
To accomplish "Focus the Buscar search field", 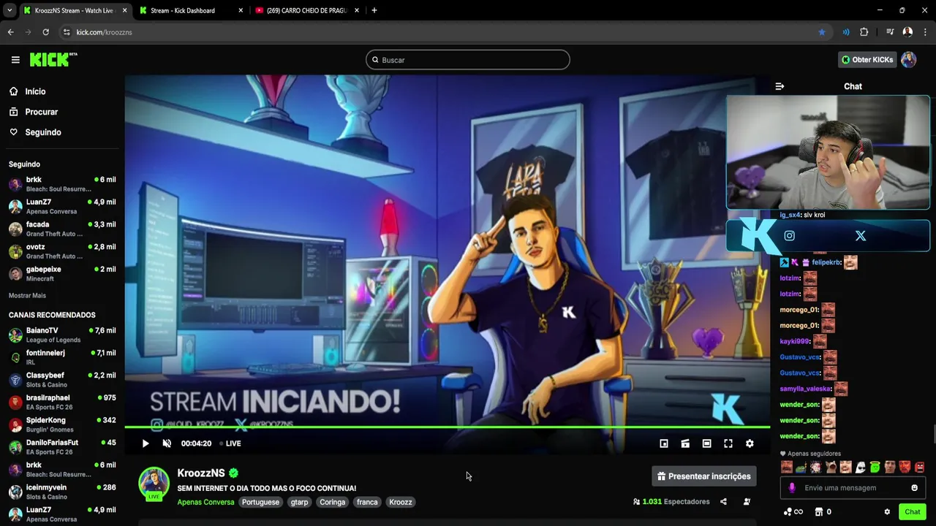I will (x=468, y=60).
